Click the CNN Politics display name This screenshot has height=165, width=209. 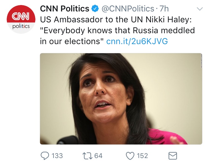(65, 9)
